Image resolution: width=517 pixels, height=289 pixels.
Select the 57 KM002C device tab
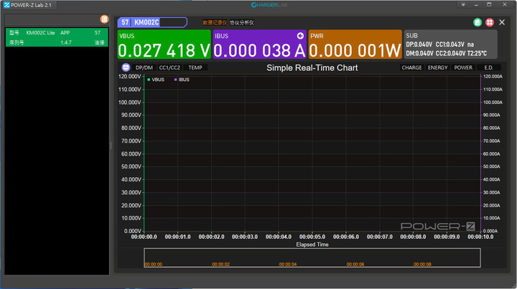click(152, 22)
